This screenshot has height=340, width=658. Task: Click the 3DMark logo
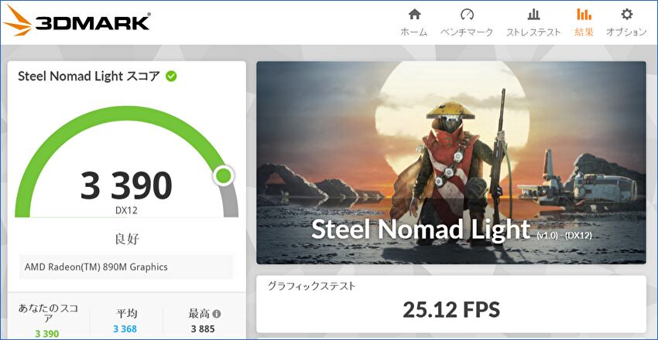click(77, 21)
